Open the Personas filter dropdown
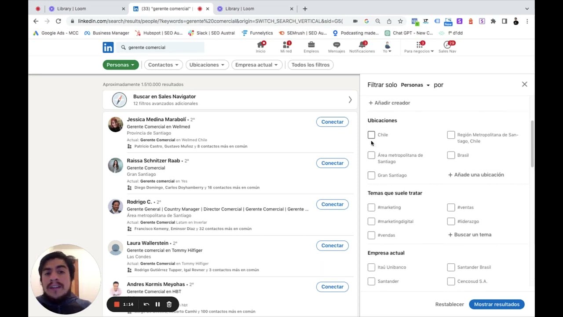563x317 pixels. pos(121,65)
